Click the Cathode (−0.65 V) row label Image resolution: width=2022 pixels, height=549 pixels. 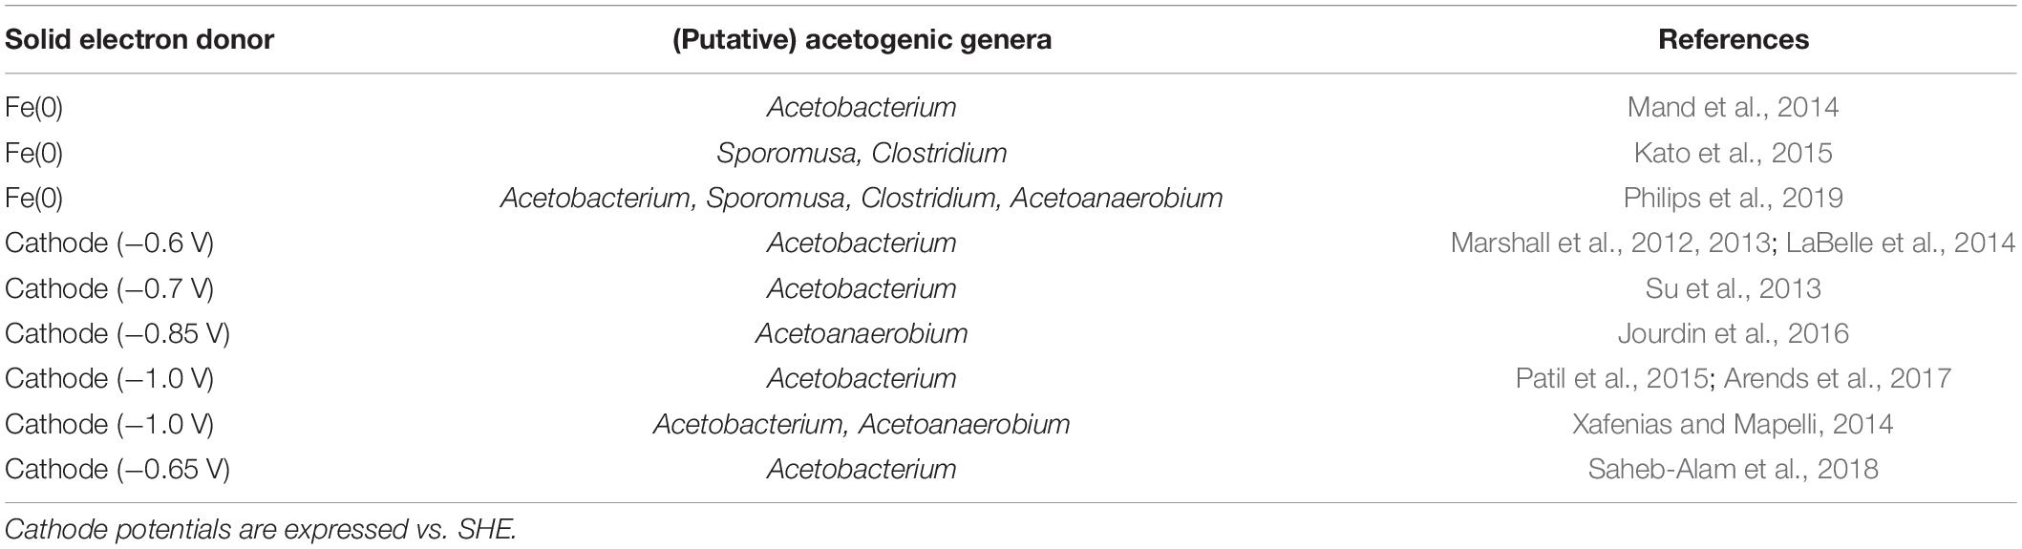tap(117, 469)
